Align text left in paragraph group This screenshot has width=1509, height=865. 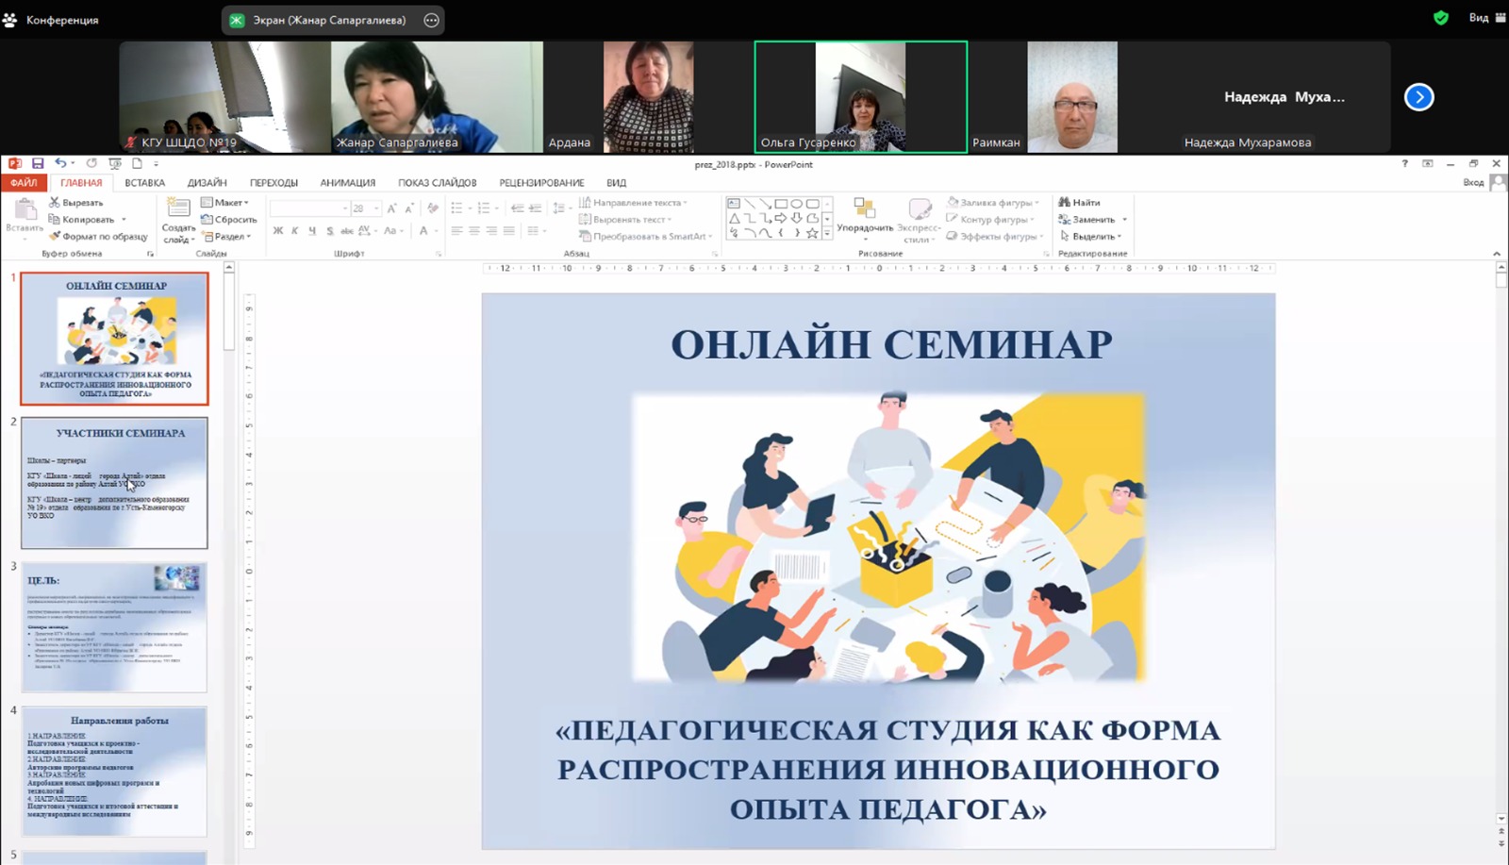pyautogui.click(x=457, y=230)
